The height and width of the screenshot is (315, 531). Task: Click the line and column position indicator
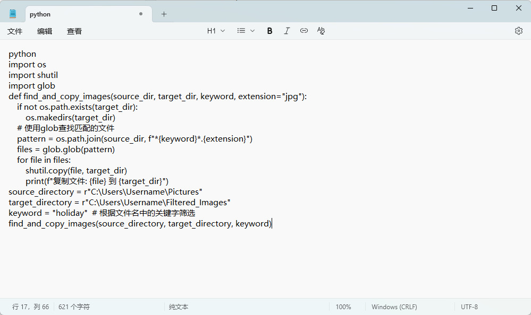pos(30,307)
